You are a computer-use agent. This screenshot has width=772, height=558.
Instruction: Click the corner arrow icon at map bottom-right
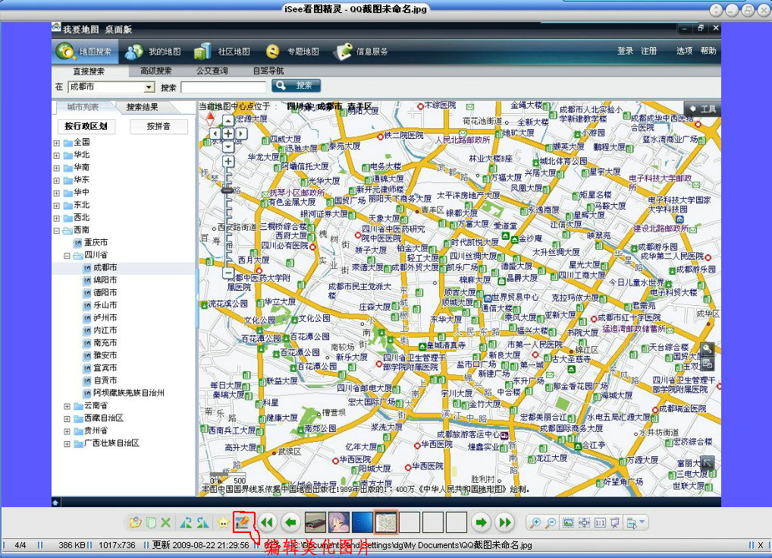[707, 463]
